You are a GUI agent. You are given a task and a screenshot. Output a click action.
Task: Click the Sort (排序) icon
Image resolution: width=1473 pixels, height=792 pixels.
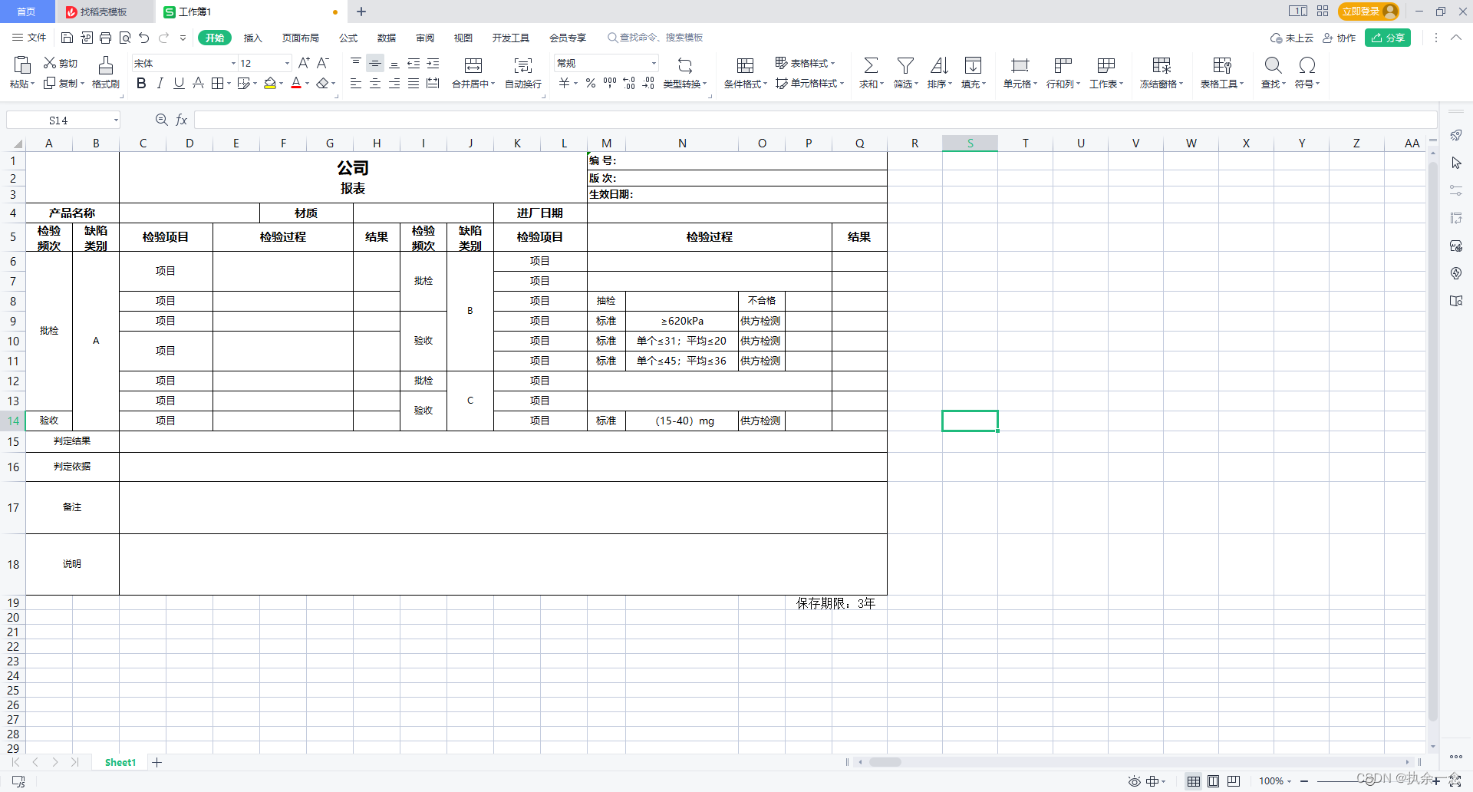coord(939,65)
